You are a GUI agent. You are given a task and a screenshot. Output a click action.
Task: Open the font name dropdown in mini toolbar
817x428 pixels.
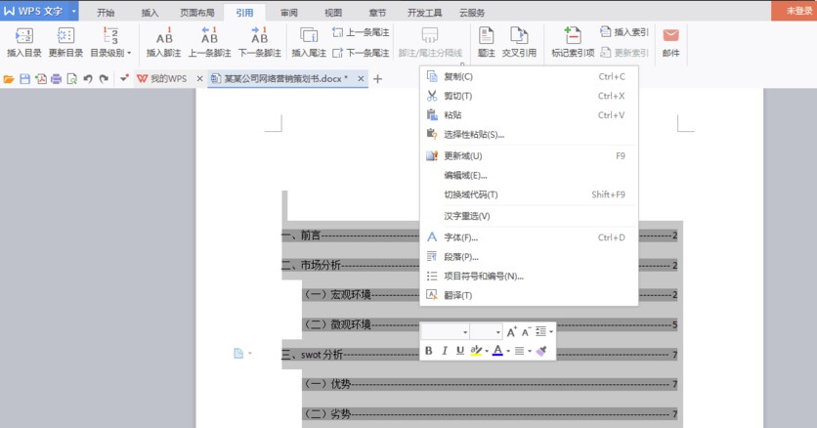[464, 332]
